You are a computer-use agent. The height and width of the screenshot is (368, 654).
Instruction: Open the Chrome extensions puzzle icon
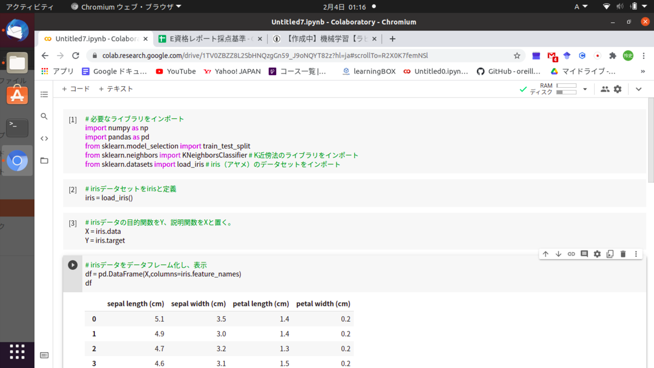[x=613, y=56]
